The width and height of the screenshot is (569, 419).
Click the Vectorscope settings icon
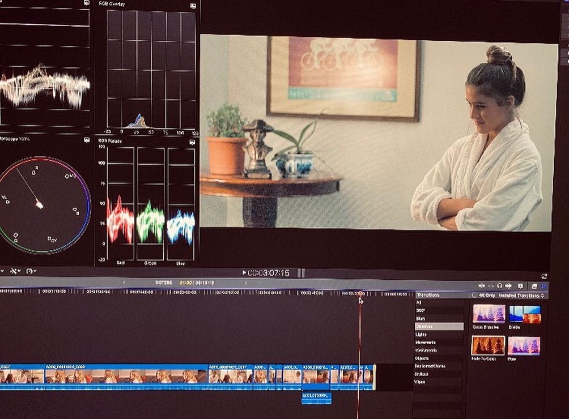coord(87,140)
